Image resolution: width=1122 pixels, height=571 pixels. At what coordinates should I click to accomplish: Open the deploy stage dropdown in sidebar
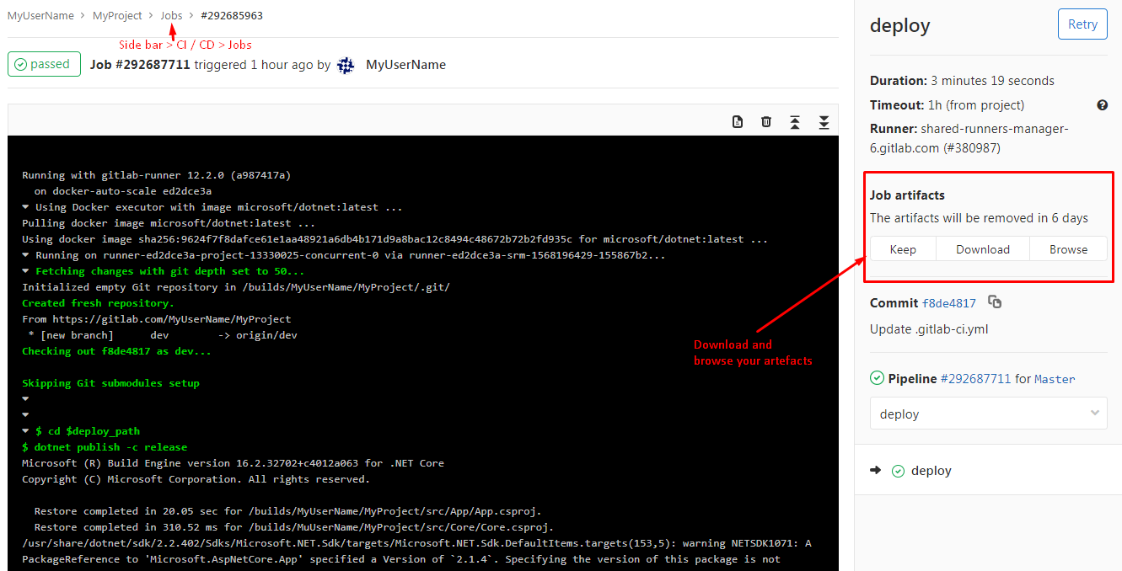pos(988,413)
